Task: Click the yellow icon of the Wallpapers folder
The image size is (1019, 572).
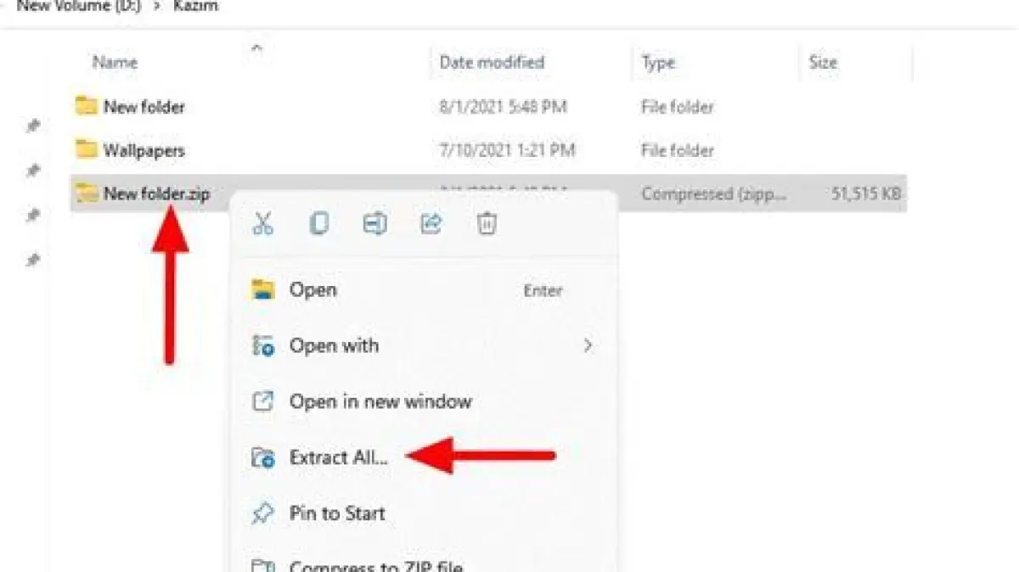Action: (x=86, y=149)
